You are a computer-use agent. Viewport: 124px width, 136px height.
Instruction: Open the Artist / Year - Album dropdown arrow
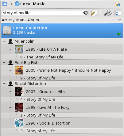[119, 19]
